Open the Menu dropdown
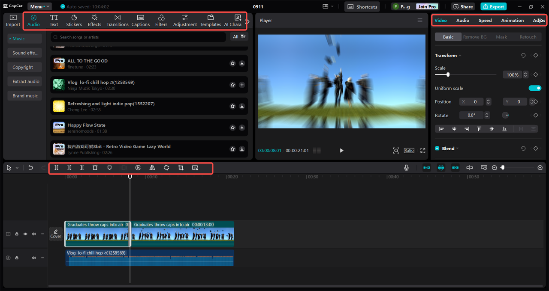 [39, 6]
